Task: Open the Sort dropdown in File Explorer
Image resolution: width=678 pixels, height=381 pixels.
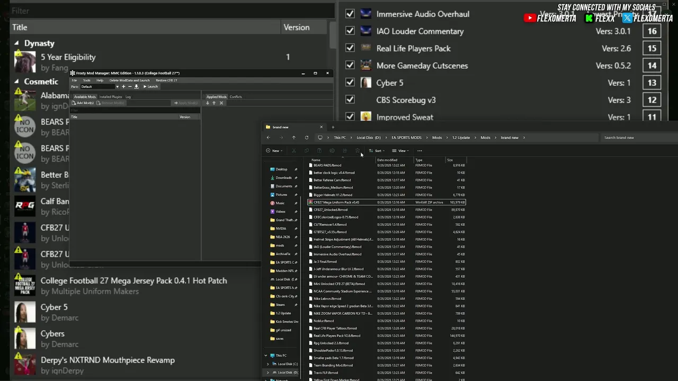Action: pos(376,151)
